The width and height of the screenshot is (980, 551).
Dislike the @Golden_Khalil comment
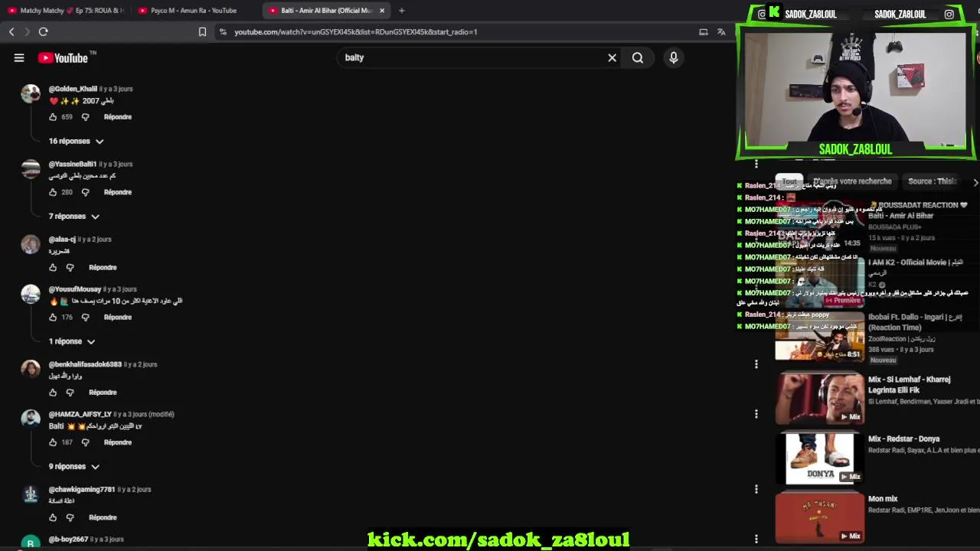[x=85, y=117]
